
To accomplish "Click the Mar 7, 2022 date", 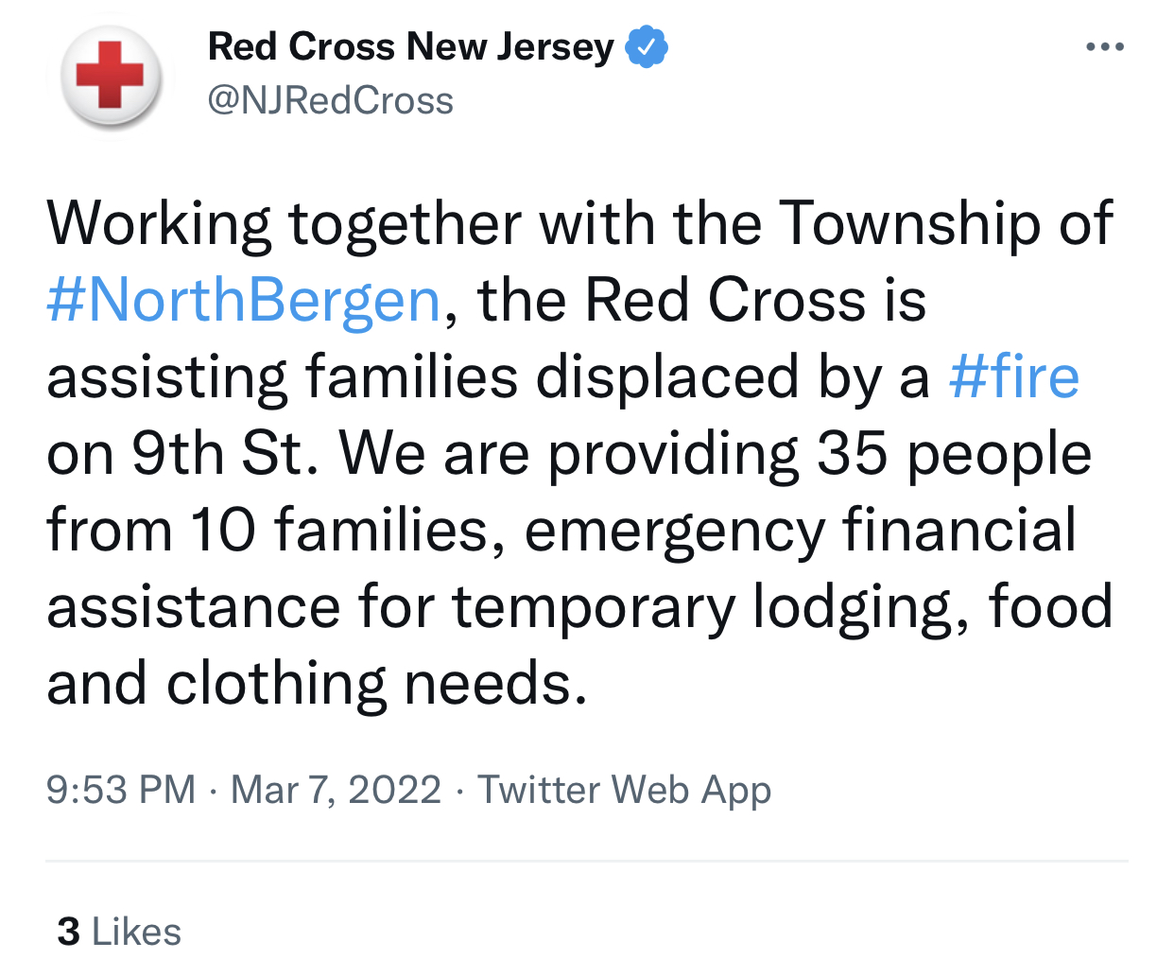I will coord(336,790).
